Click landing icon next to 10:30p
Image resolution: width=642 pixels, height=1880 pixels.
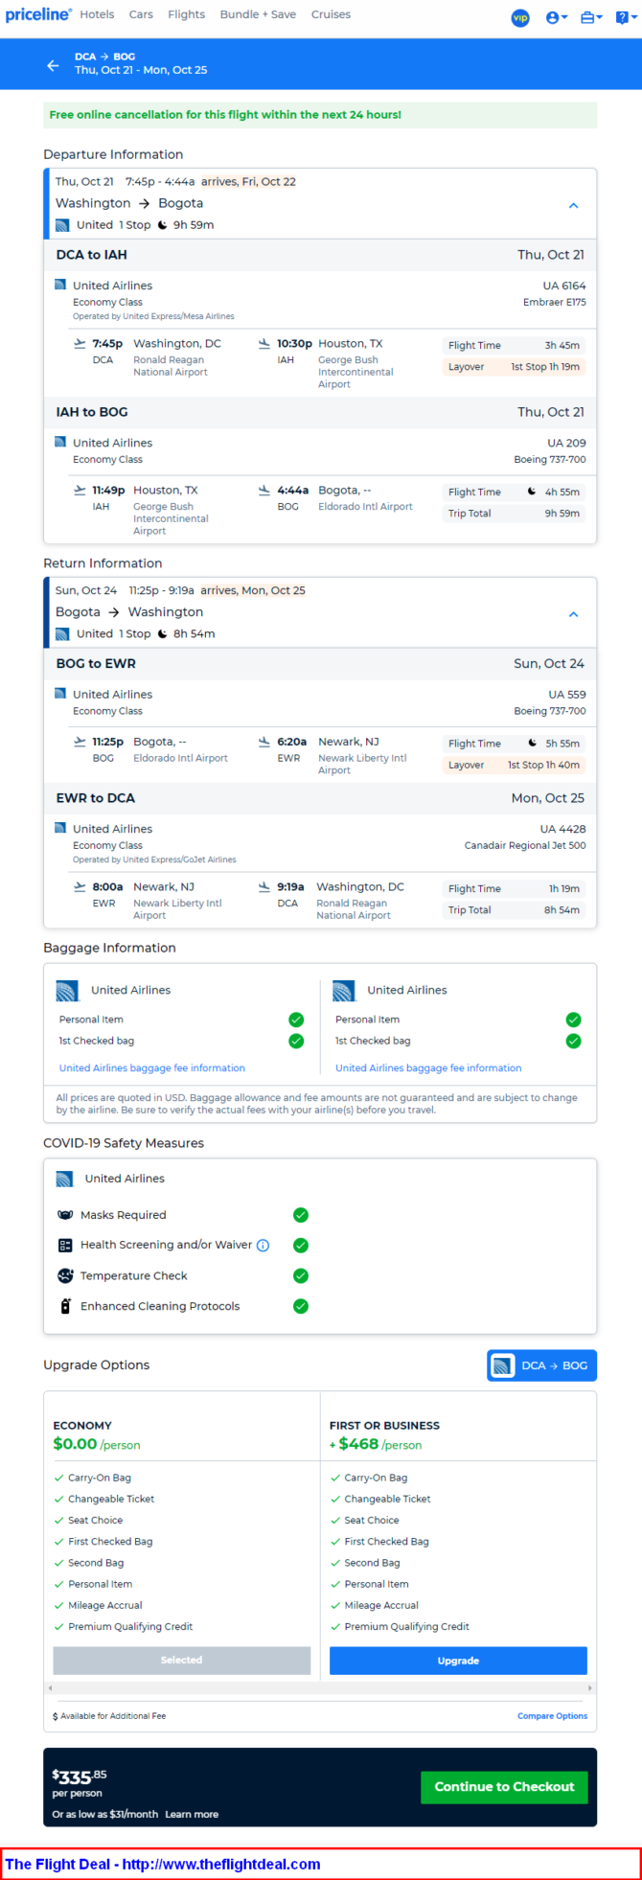[264, 344]
